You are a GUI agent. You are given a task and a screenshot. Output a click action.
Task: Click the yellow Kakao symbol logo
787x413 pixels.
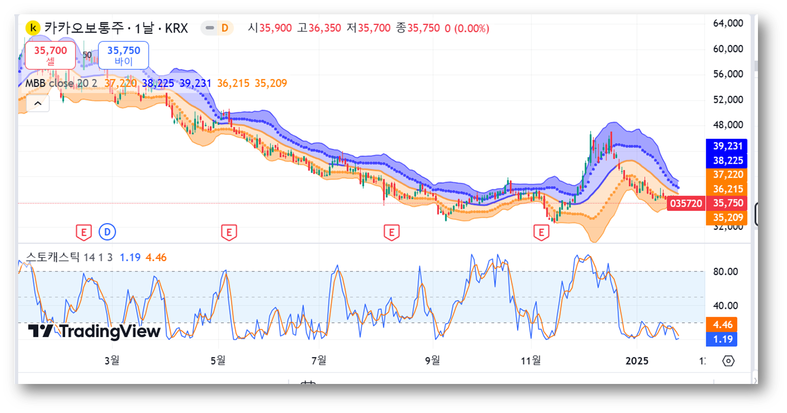33,28
